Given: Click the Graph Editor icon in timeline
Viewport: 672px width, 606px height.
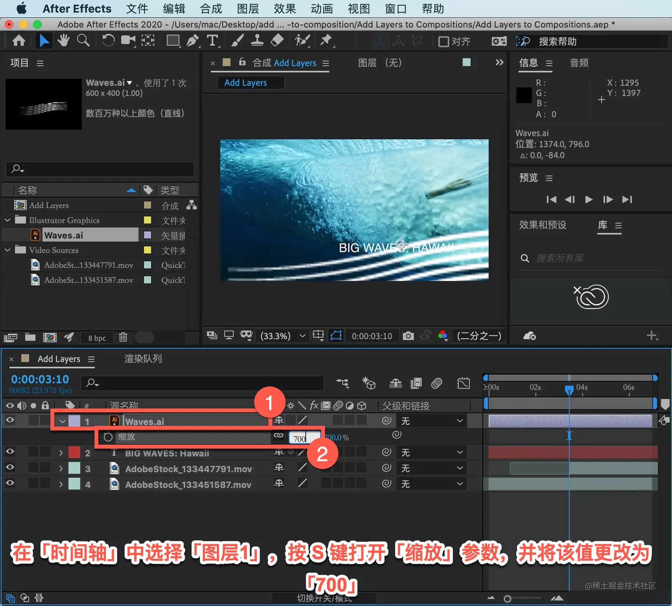Looking at the screenshot, I should [x=464, y=383].
